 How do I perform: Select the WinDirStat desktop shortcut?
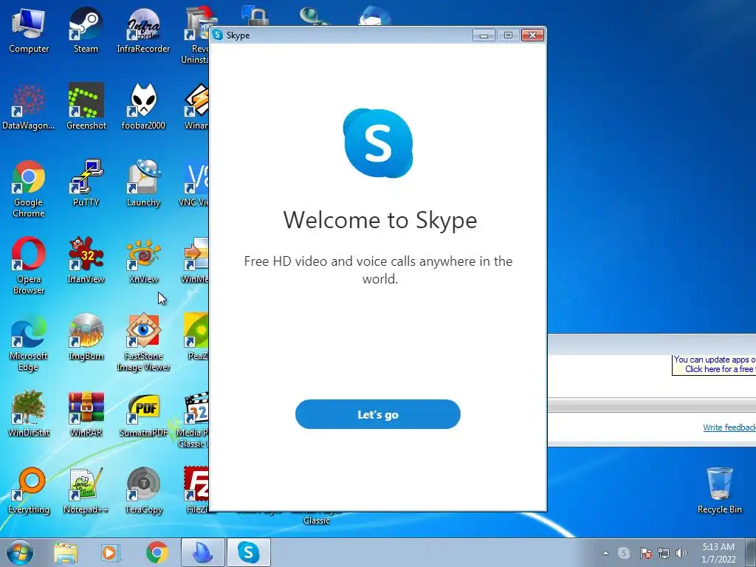click(29, 413)
